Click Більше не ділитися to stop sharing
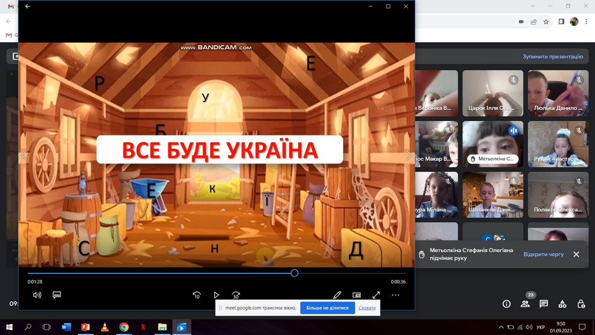 coord(327,308)
